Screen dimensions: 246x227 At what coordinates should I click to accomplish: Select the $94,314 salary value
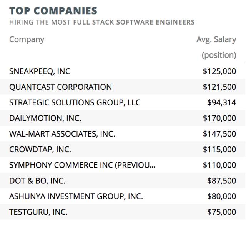(x=221, y=103)
